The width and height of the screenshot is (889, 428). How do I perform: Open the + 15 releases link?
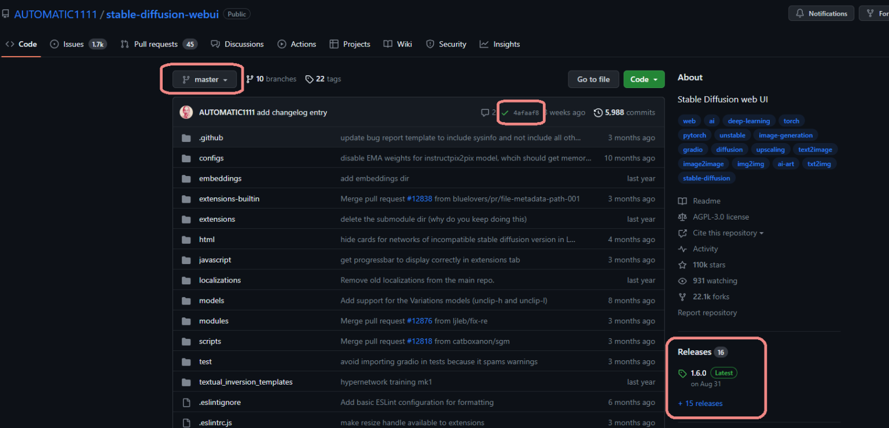pos(700,404)
